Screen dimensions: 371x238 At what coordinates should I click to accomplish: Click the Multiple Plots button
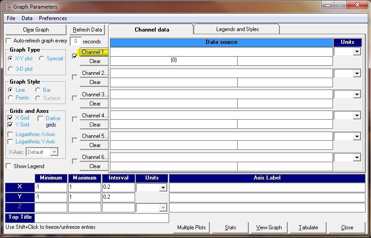pyautogui.click(x=191, y=227)
